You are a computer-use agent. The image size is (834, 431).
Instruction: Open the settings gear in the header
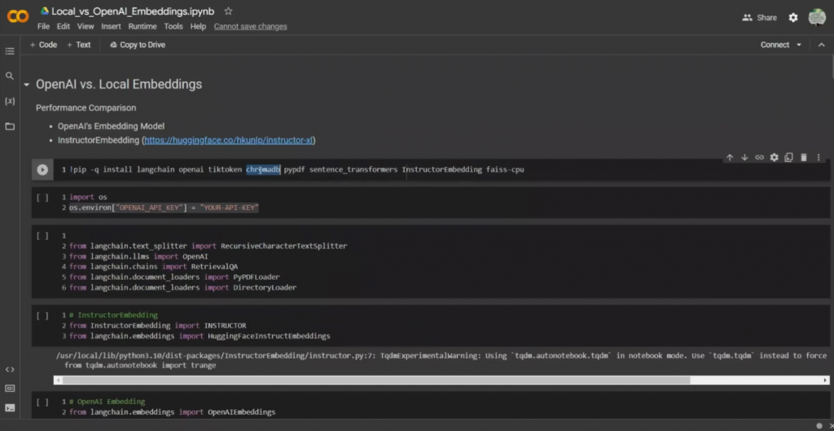[793, 18]
